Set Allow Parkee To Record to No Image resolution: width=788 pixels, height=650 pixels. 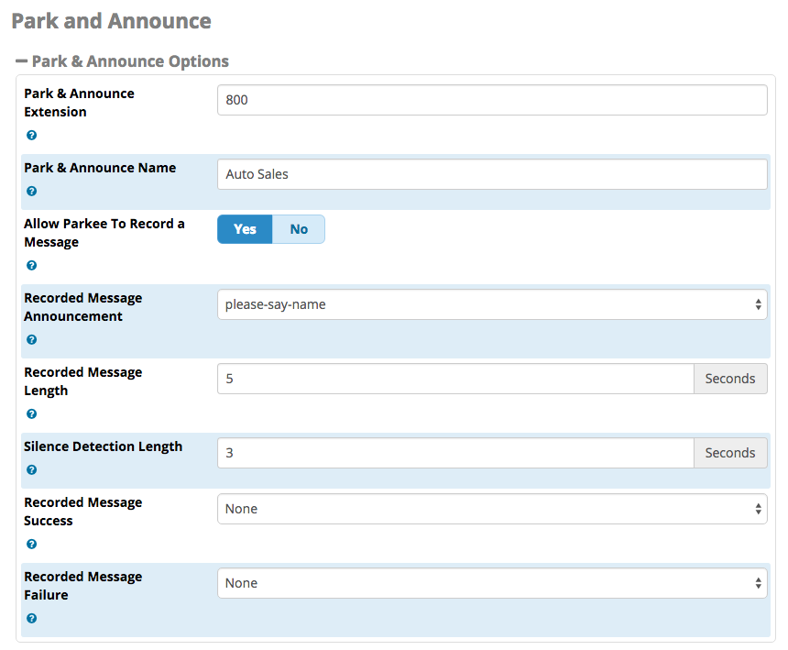pos(299,229)
